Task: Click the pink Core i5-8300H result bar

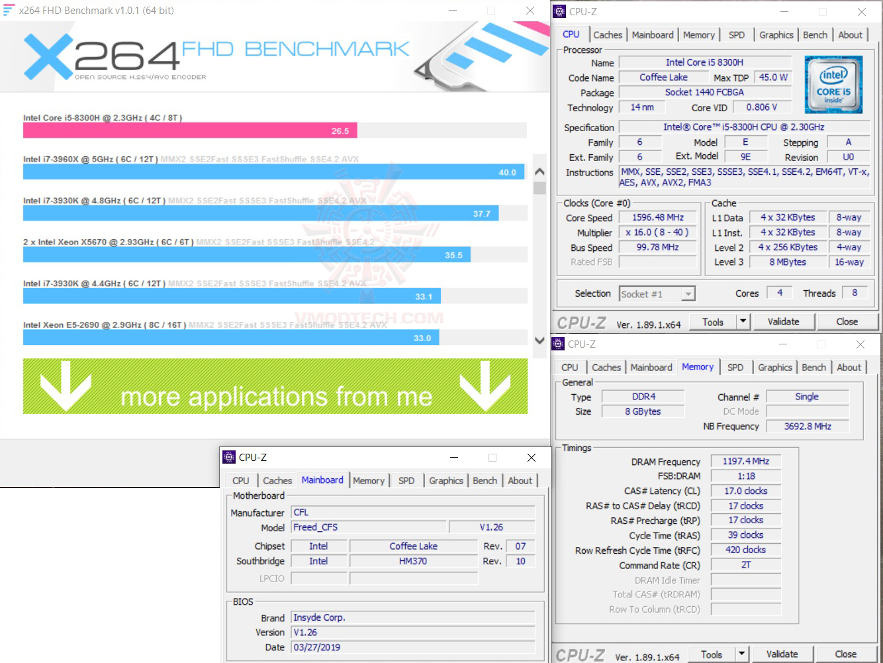Action: pyautogui.click(x=190, y=130)
